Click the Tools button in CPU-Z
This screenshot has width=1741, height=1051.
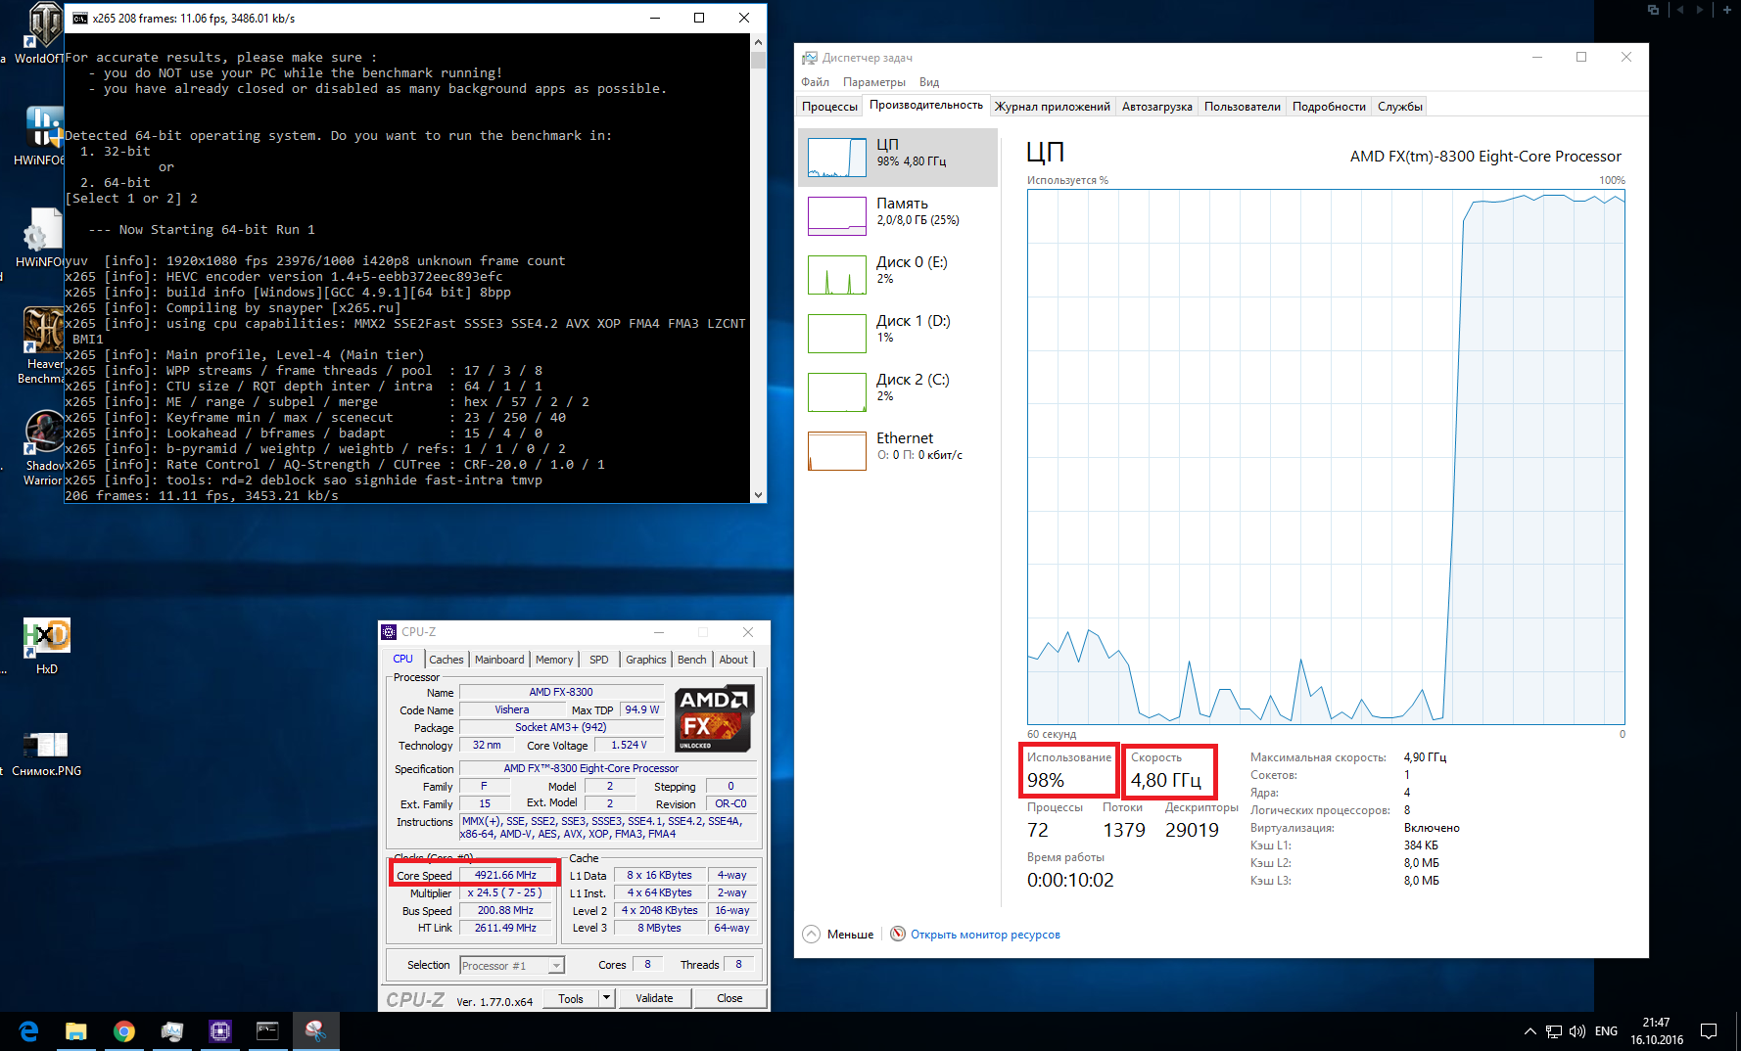[571, 998]
